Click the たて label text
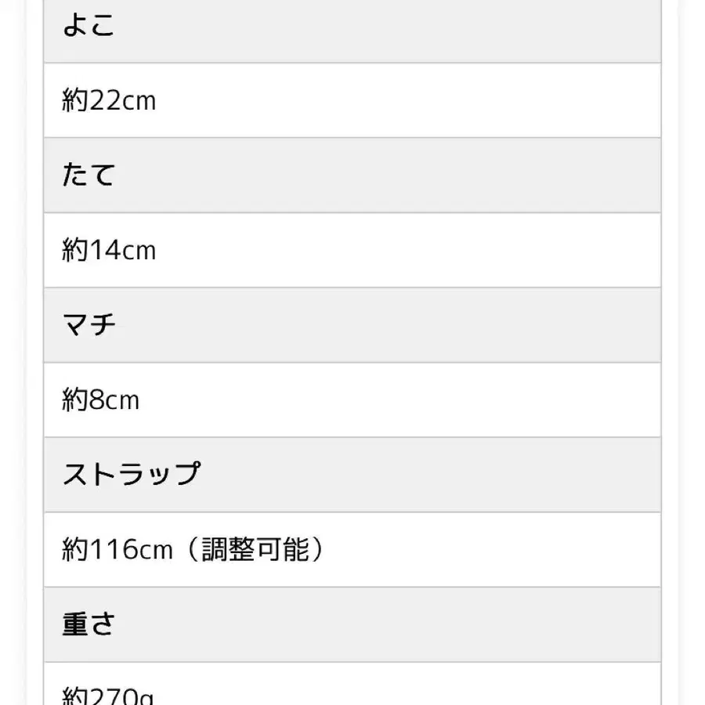Viewport: 705px width, 705px height. point(89,175)
